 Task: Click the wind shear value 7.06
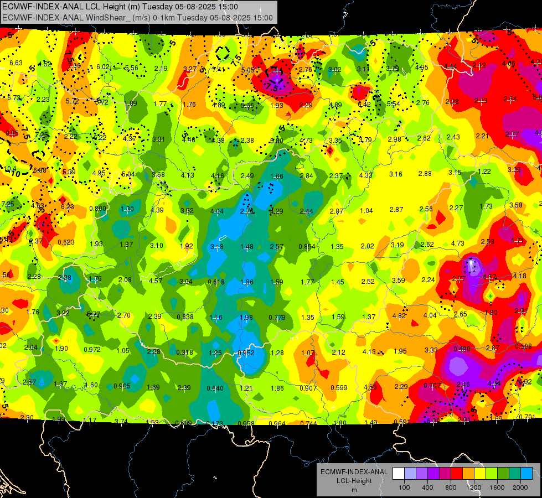[74, 66]
